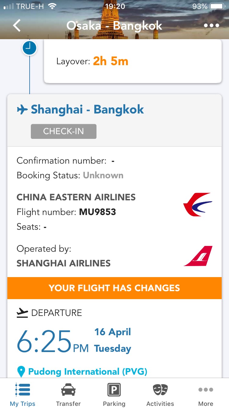Tap the YOUR FLIGHT HAS CHANGES banner

[114, 288]
